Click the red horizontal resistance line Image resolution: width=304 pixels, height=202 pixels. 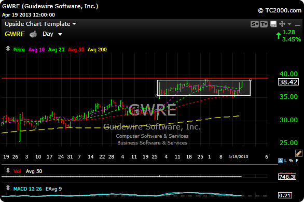pyautogui.click(x=134, y=78)
